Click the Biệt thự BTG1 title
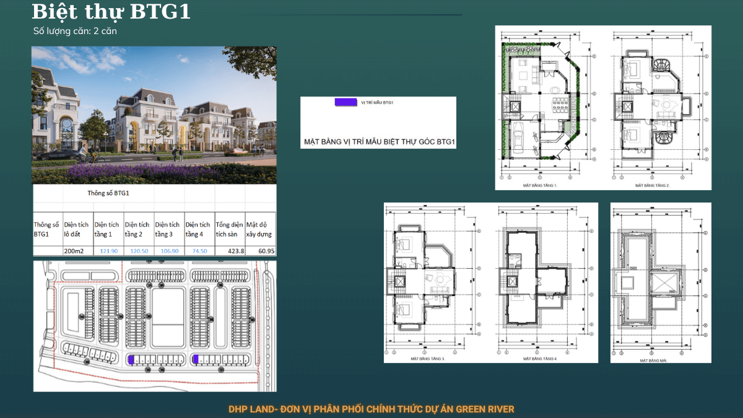The height and width of the screenshot is (418, 743). click(110, 12)
